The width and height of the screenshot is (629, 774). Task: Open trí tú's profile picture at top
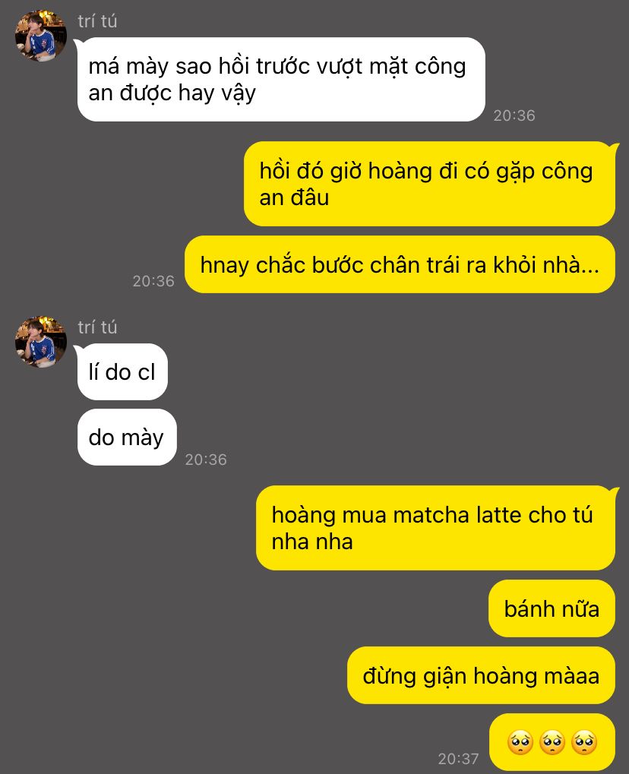pos(41,36)
